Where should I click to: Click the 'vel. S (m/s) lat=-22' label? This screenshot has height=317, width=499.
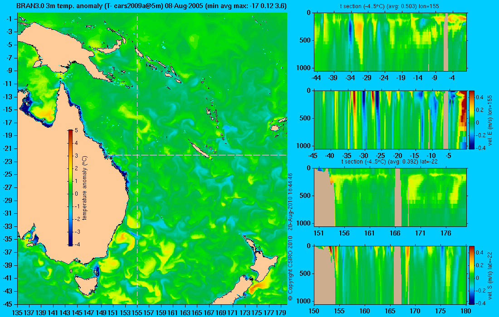click(x=490, y=275)
